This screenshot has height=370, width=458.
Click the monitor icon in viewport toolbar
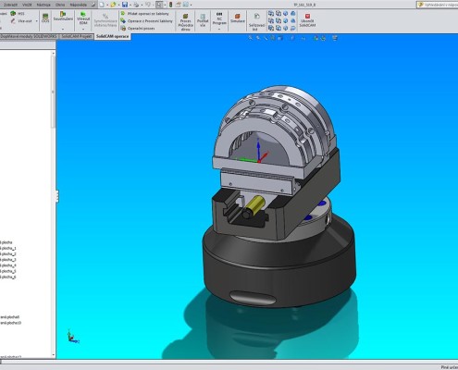tap(335, 38)
